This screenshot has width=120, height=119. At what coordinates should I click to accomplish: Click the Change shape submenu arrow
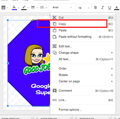pos(112,53)
